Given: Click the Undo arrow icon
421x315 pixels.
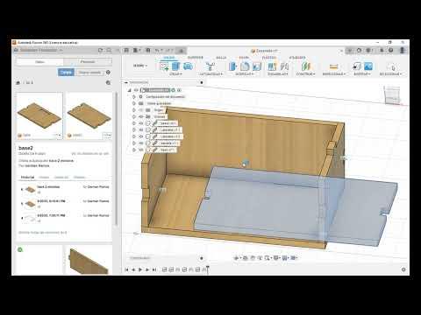Looking at the screenshot, I should point(158,50).
